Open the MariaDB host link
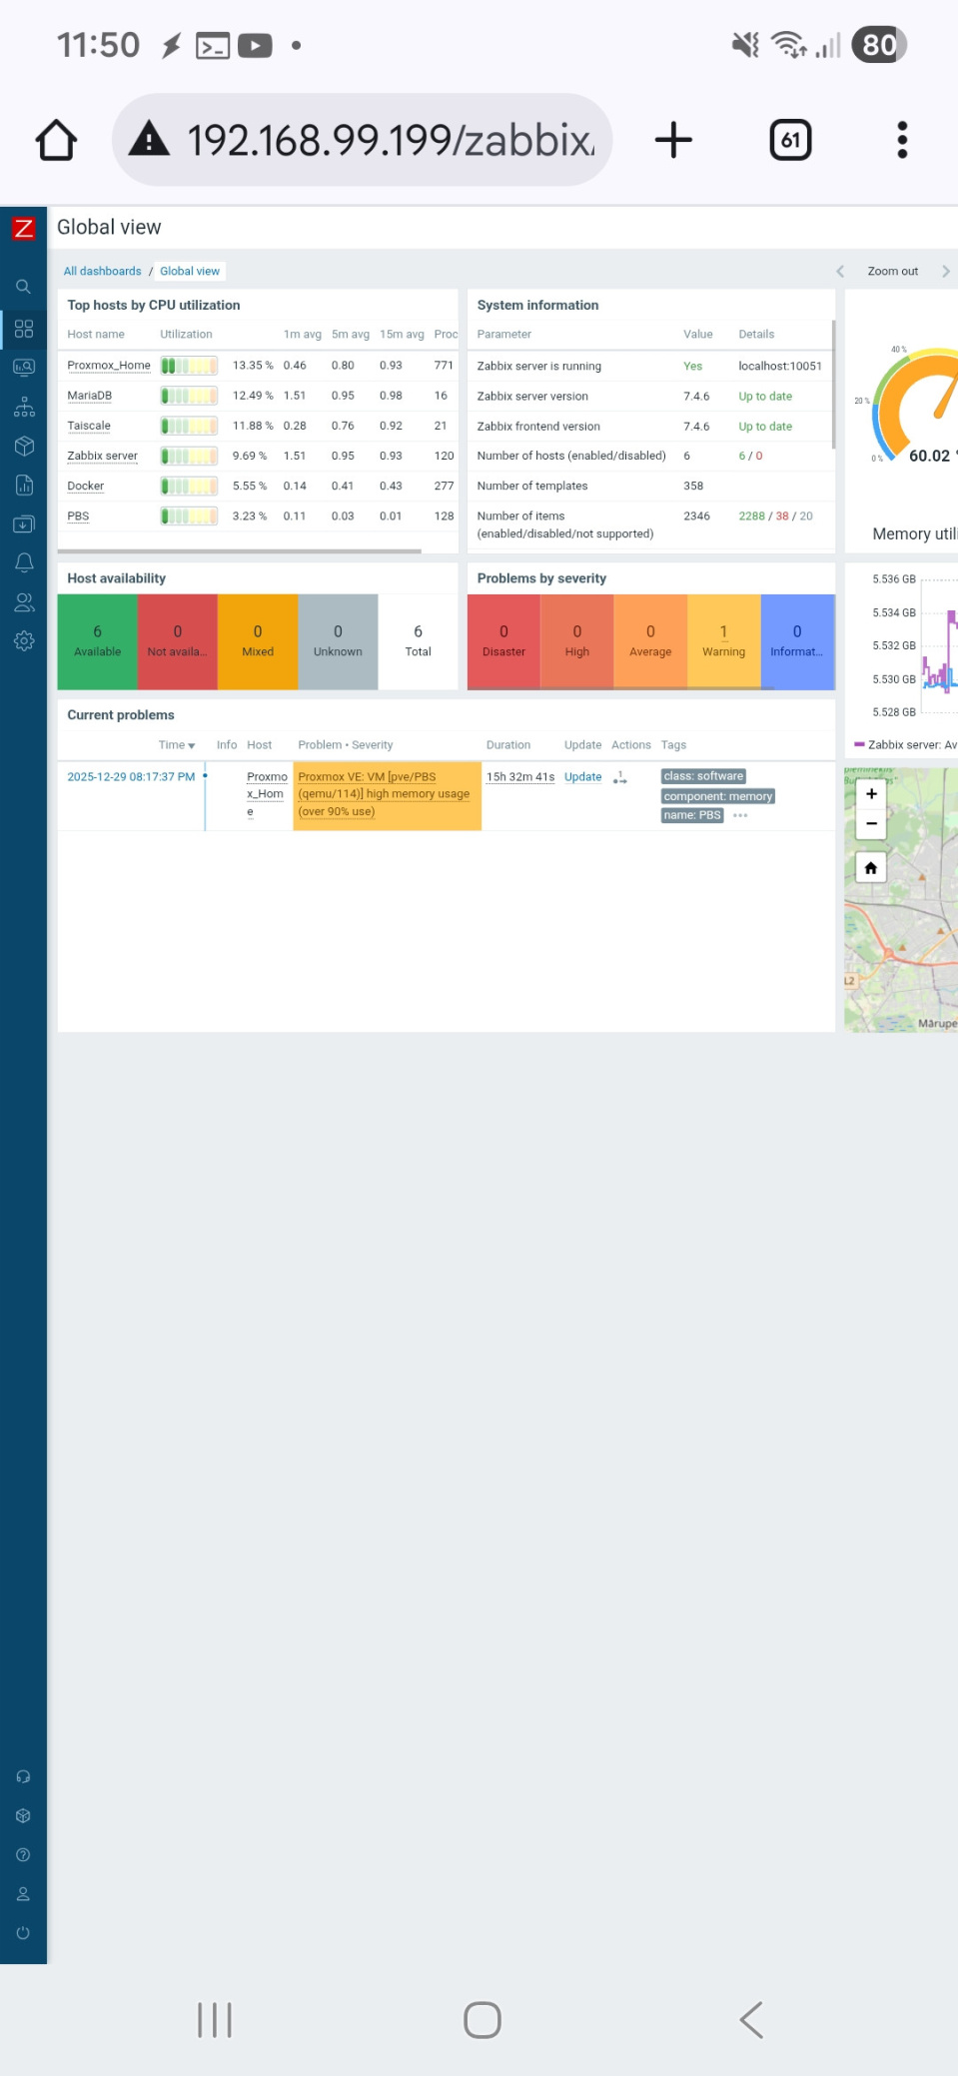958x2076 pixels. tap(89, 396)
